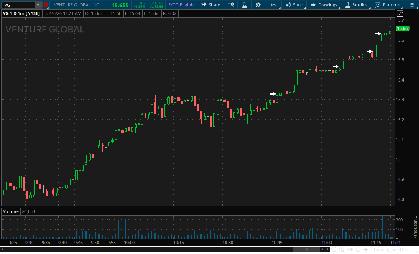Click the 10:00 time axis label
This screenshot has height=254, width=419.
pos(129,243)
